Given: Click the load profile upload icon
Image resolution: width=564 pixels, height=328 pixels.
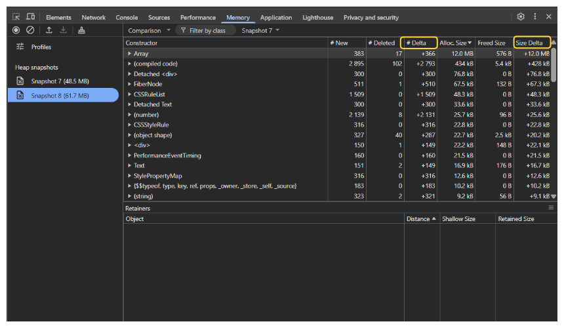Looking at the screenshot, I should [x=49, y=30].
